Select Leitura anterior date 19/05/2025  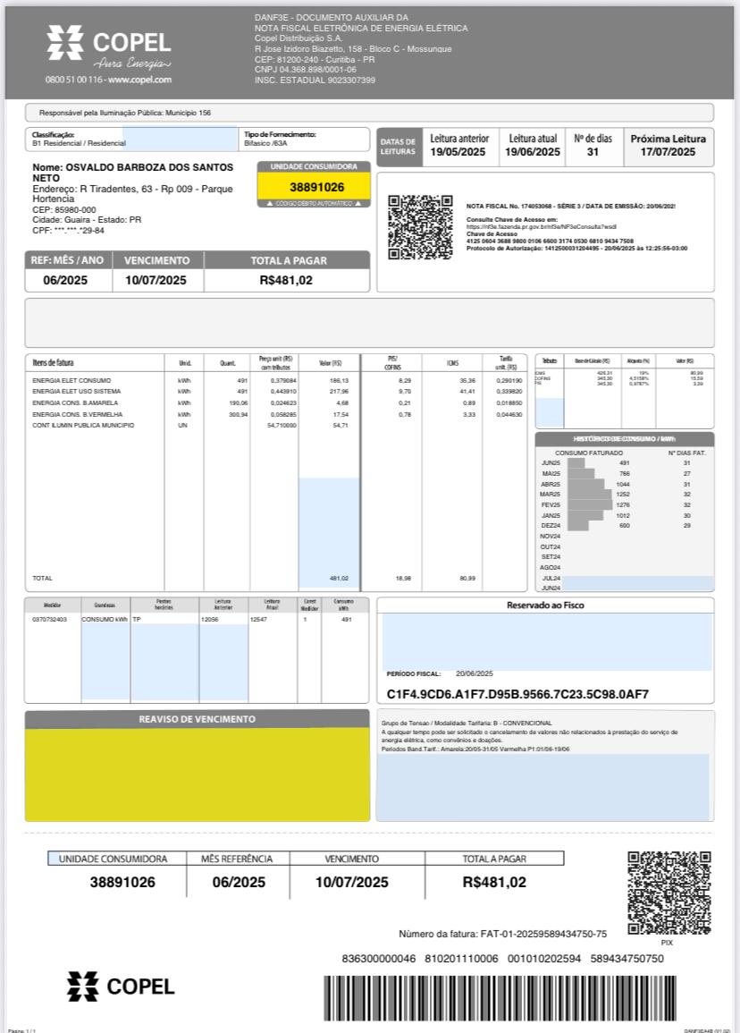click(458, 152)
